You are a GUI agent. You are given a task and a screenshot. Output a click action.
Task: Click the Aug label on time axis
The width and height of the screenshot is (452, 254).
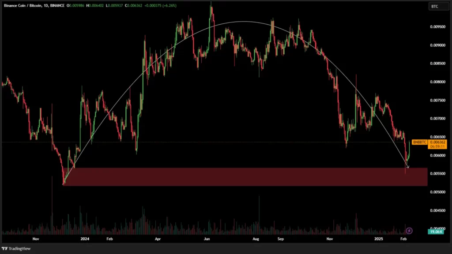tap(256, 239)
